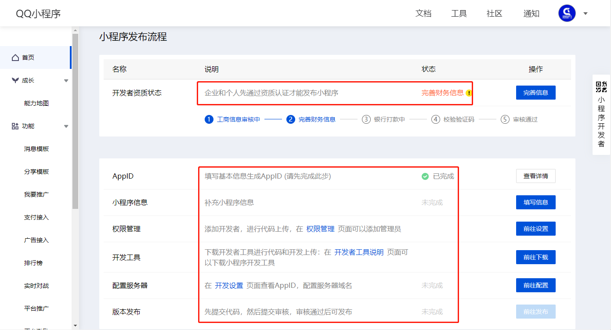Click the QR code icon for 小程序开发者
Screen dimensions: 611x330
(601, 86)
